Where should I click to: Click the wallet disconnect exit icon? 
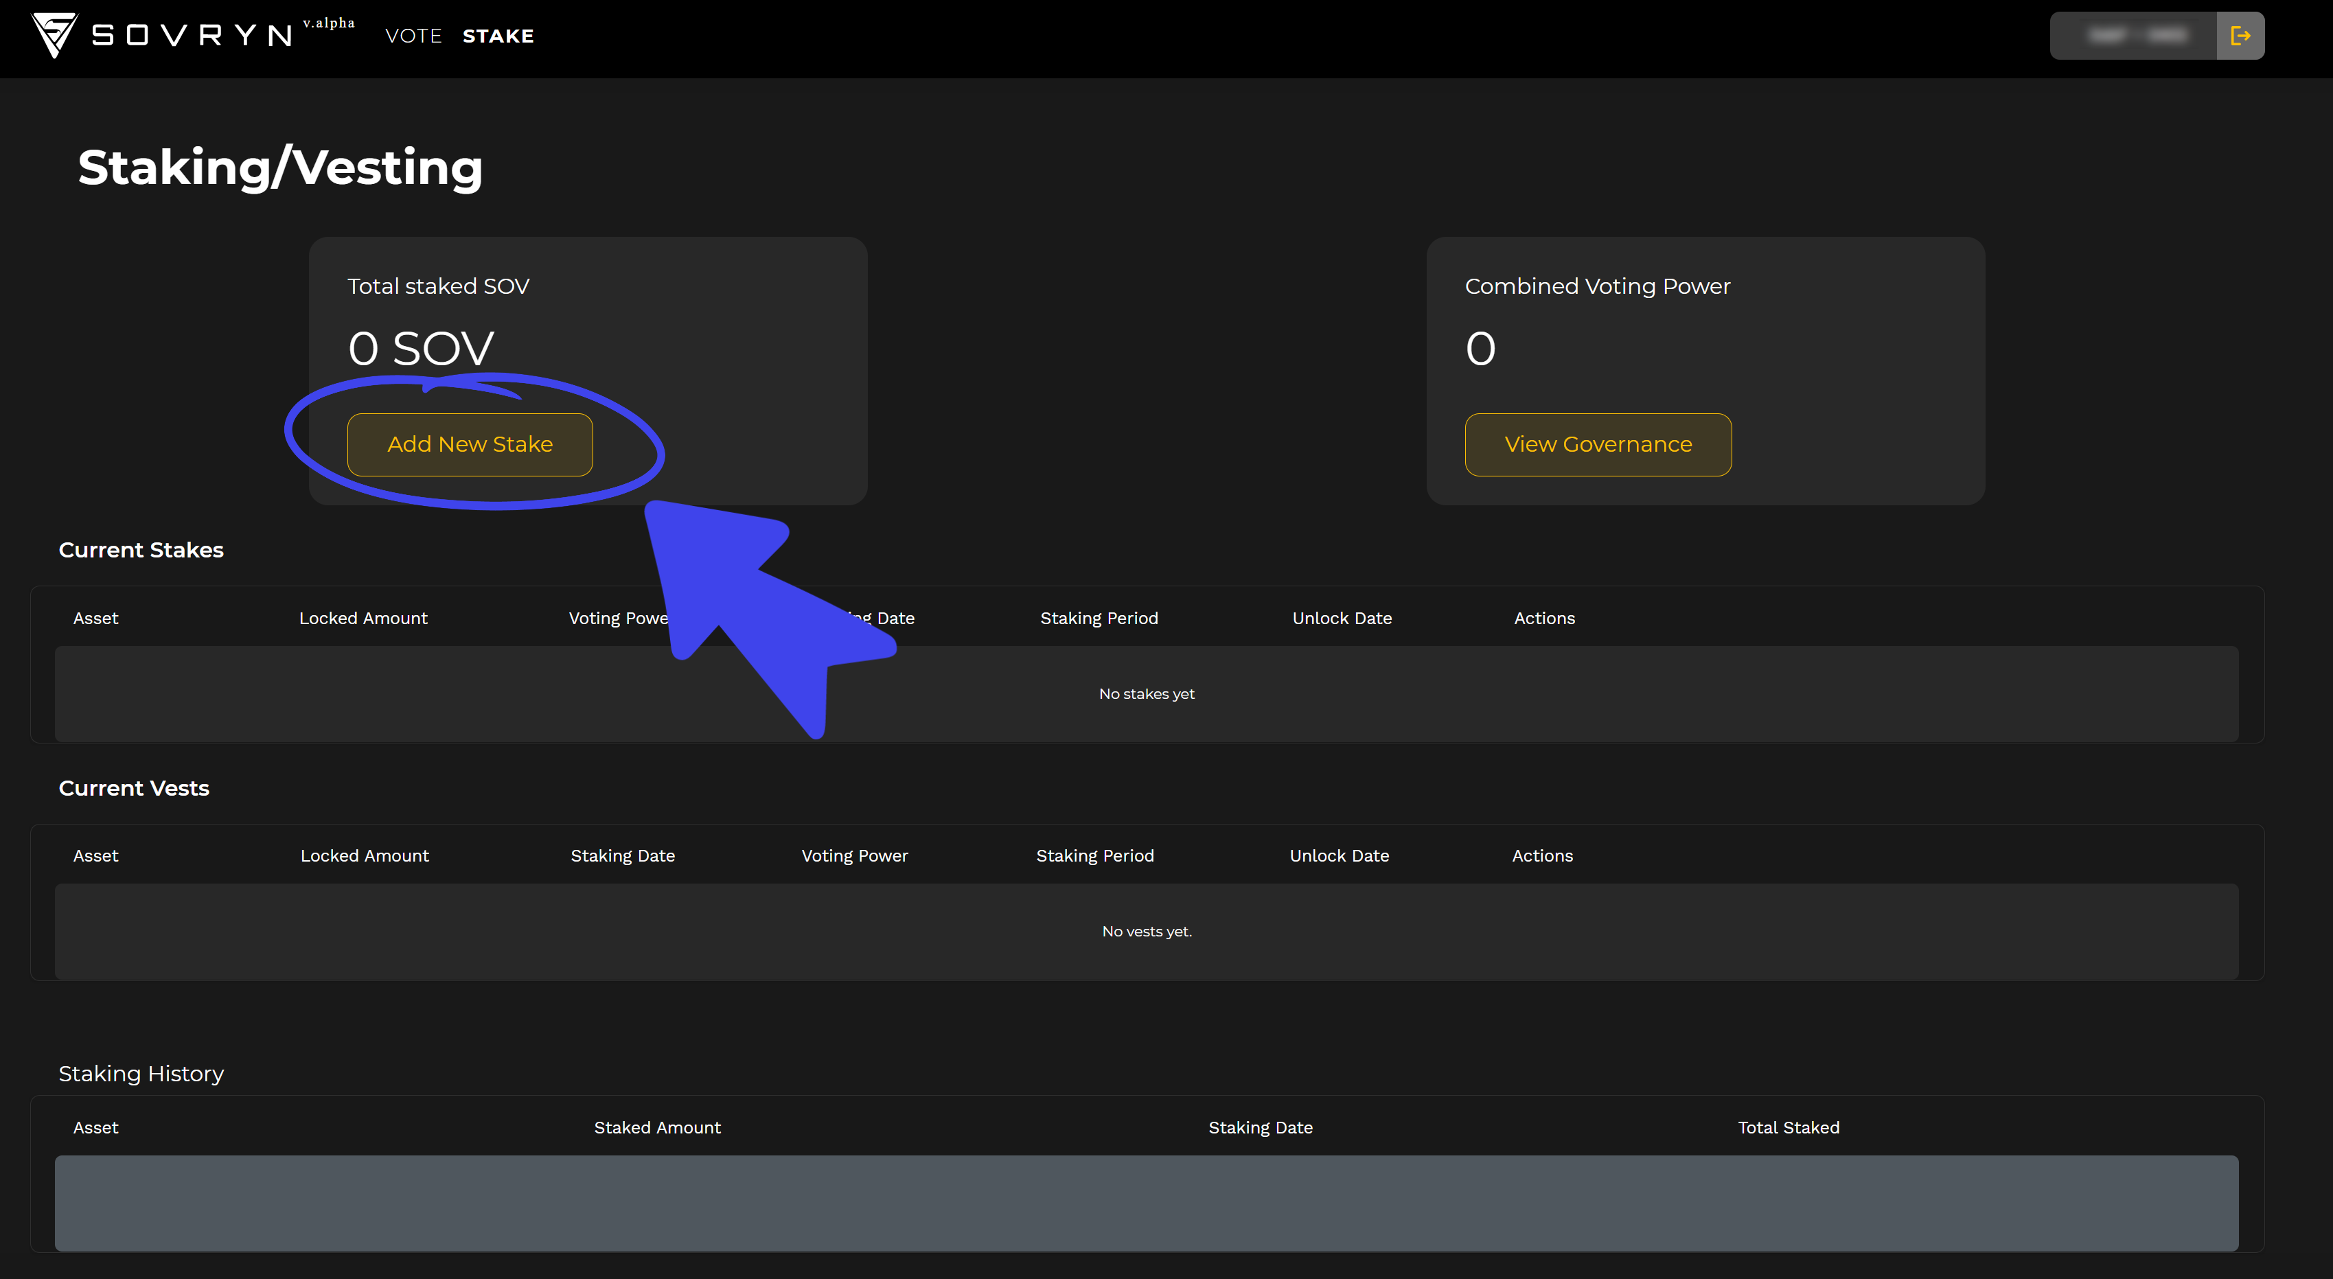2240,35
